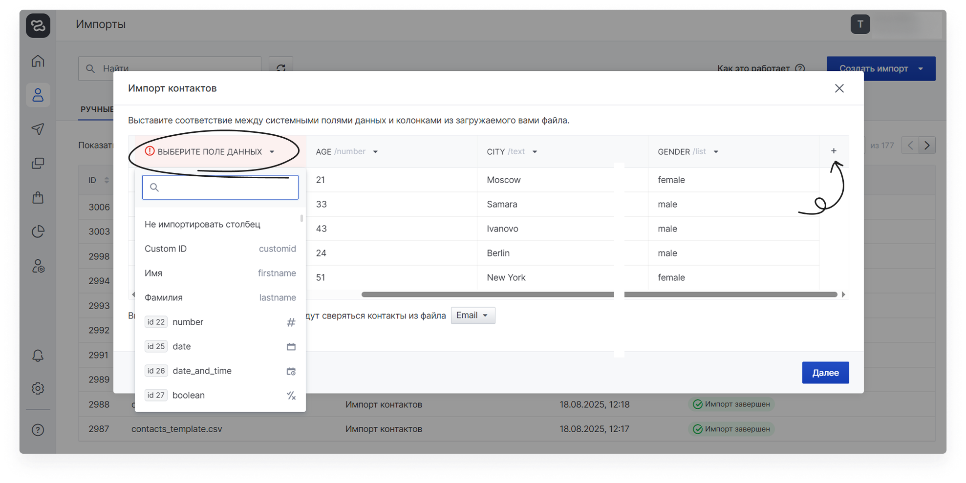The height and width of the screenshot is (483, 966).
Task: Open the shopping bag icon in sidebar
Action: coord(38,197)
